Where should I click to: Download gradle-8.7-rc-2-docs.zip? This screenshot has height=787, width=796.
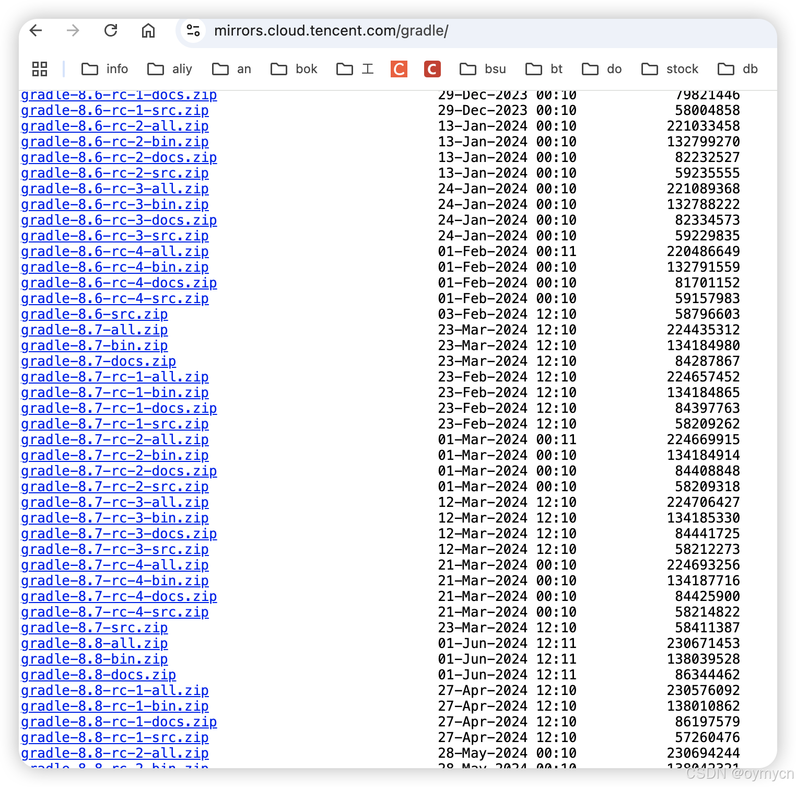[119, 471]
